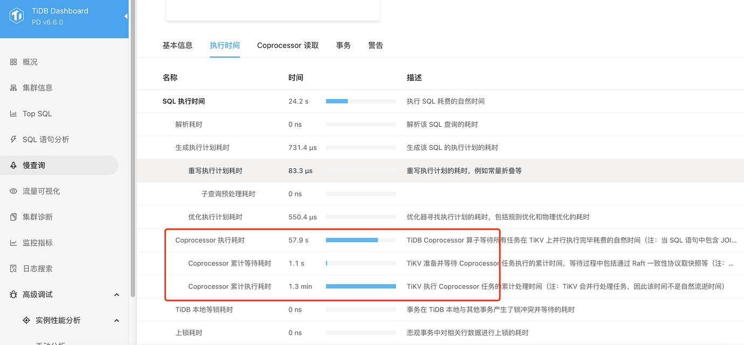The width and height of the screenshot is (744, 345).
Task: Click the Coprocessor 累计执行耗时 row name
Action: click(x=230, y=287)
